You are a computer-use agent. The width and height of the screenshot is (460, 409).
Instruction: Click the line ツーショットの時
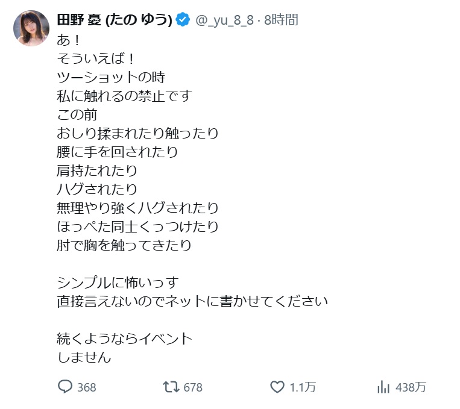click(x=110, y=77)
